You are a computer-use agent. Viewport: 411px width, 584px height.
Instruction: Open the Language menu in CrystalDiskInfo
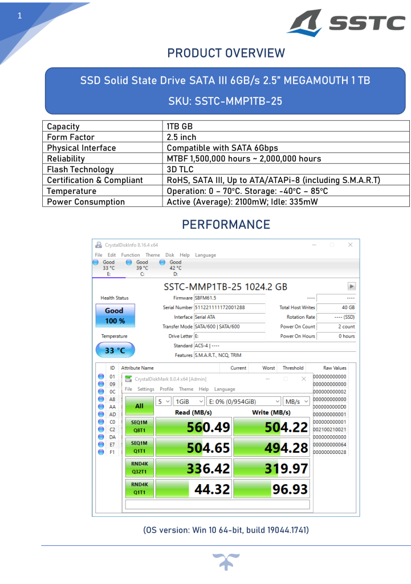point(205,255)
